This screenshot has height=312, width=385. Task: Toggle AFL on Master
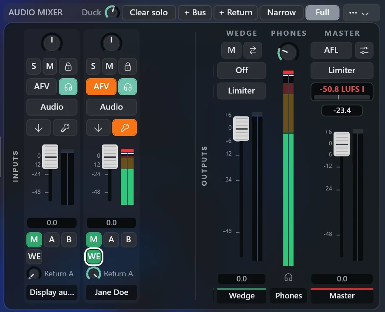pos(331,50)
